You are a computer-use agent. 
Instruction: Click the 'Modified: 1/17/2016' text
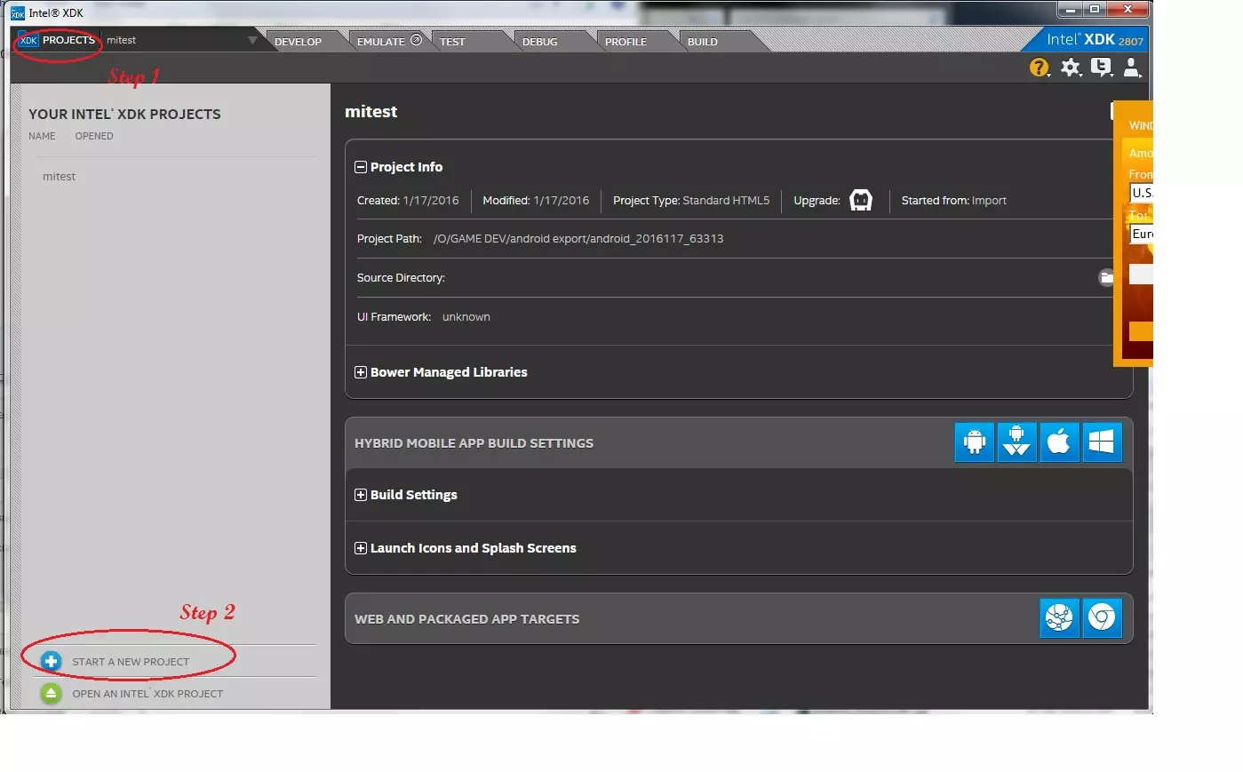click(x=536, y=201)
